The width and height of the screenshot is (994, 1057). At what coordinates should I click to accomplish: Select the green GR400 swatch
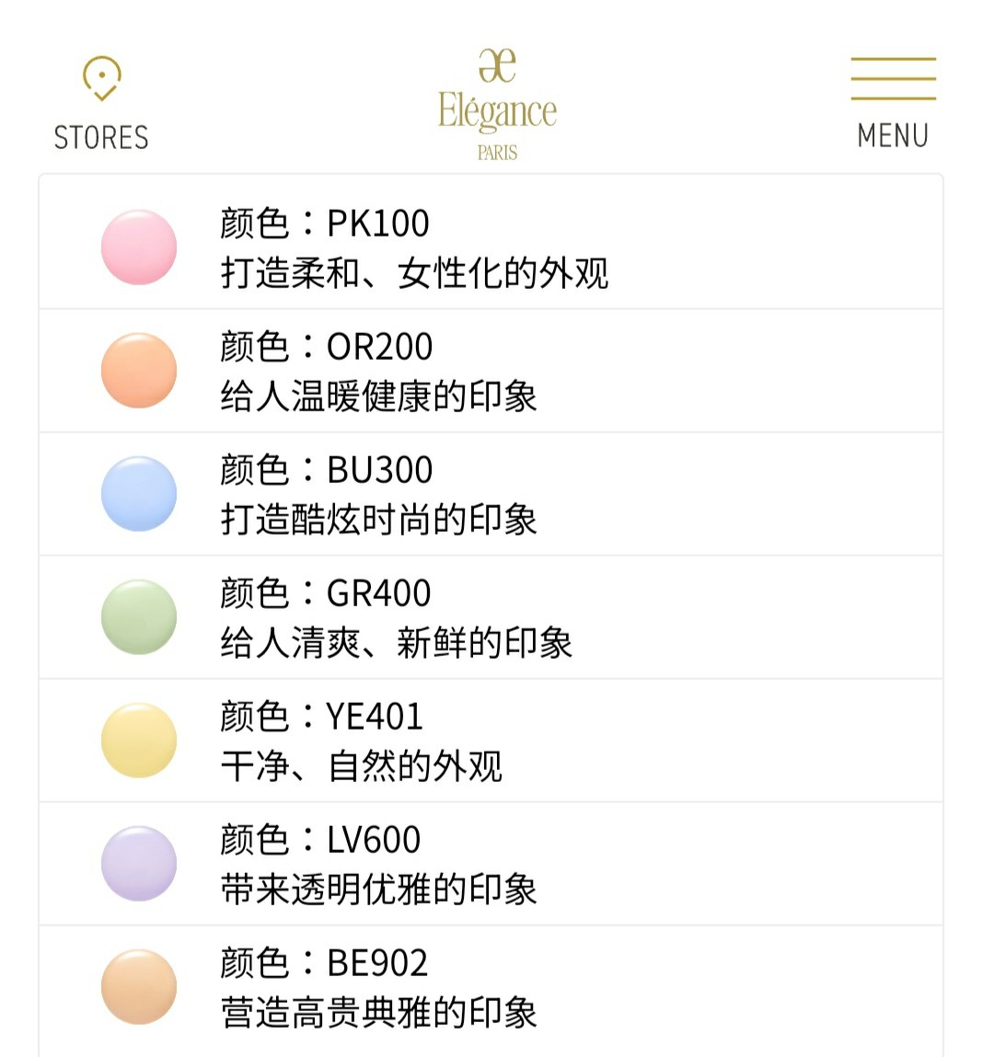pos(139,616)
